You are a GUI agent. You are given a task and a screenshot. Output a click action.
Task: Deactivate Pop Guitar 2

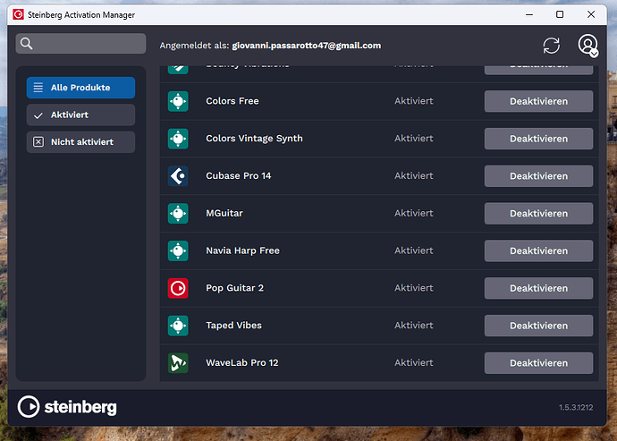point(538,288)
